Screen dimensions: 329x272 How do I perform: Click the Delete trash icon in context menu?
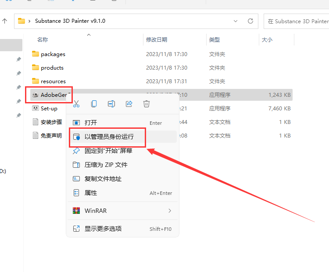(146, 104)
